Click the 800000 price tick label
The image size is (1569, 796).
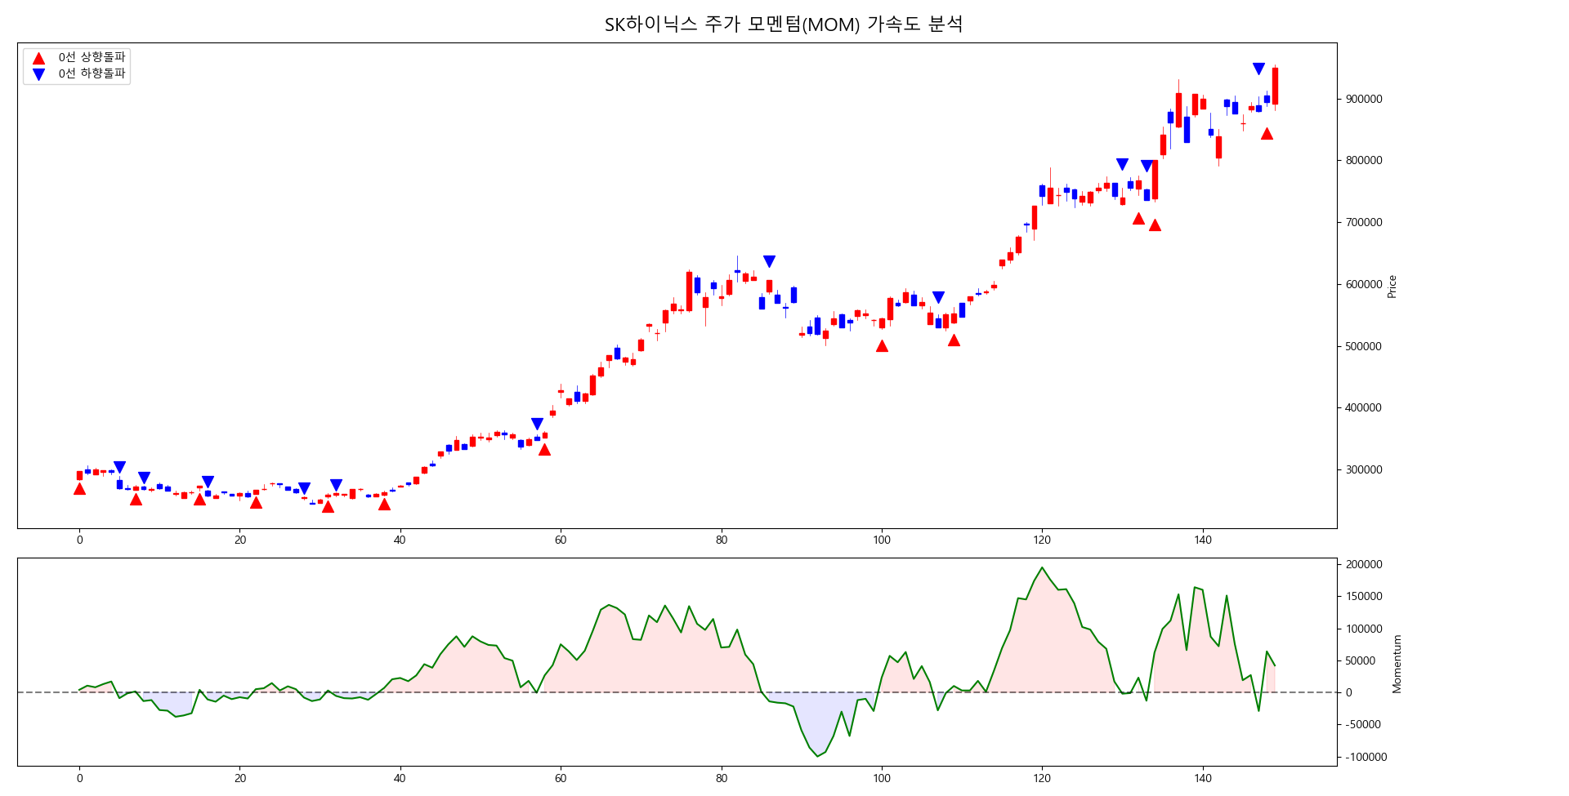point(1364,161)
